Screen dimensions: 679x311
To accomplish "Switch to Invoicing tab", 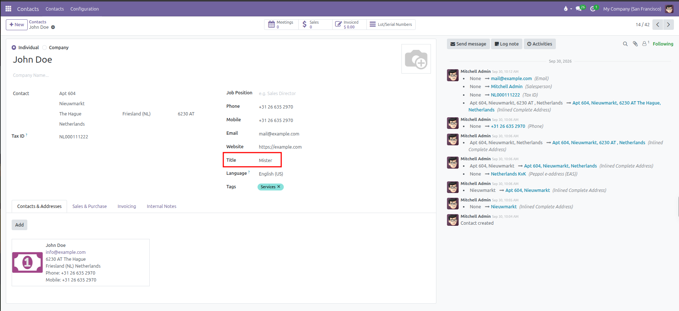I will point(127,206).
